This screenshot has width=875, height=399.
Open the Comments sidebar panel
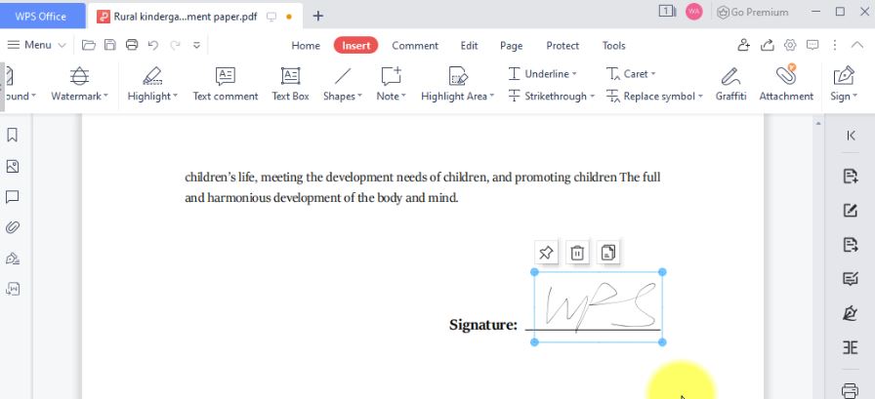click(x=13, y=197)
